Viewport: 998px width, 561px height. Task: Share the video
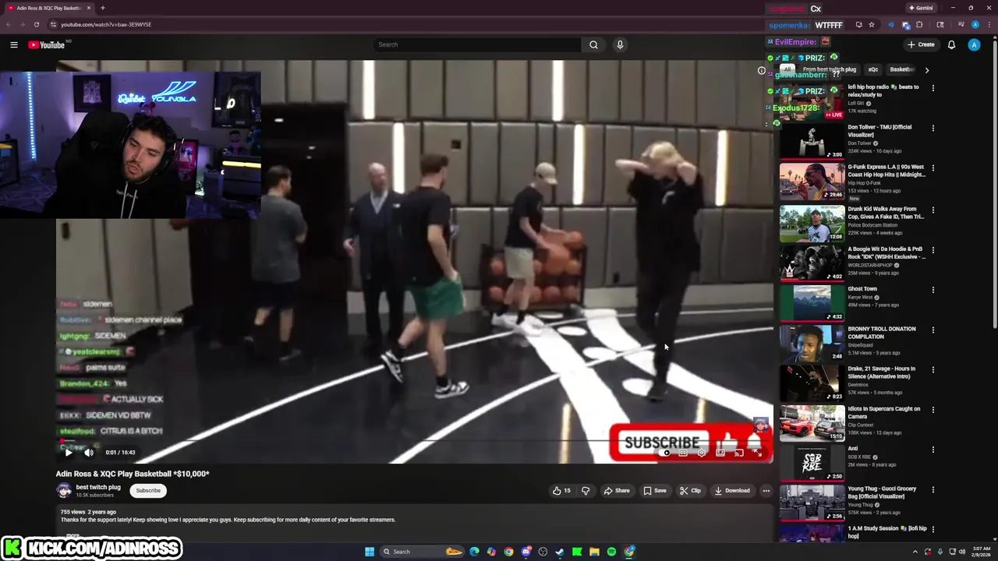point(616,491)
